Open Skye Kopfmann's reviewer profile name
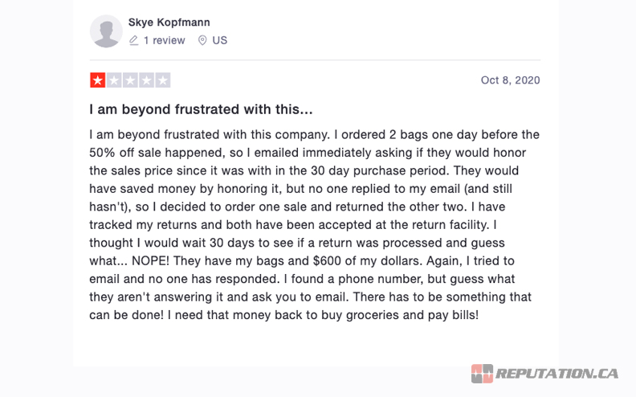This screenshot has width=636, height=397. pos(169,23)
